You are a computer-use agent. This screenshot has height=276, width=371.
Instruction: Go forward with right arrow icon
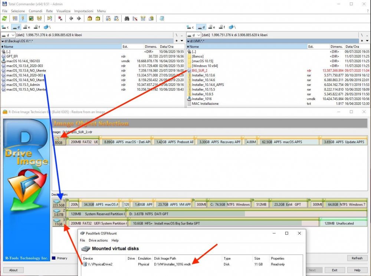(79, 19)
